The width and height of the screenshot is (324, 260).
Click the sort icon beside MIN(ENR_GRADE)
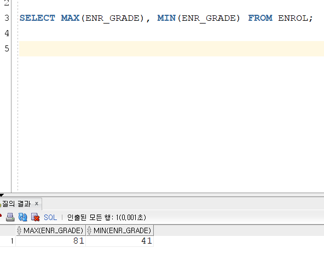(x=89, y=230)
